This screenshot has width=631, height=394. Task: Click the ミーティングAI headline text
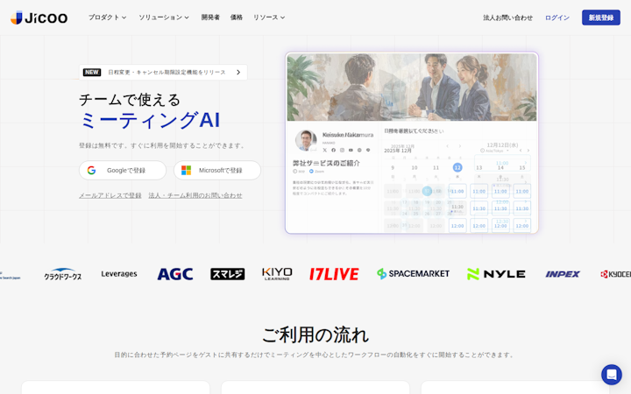[x=150, y=120]
